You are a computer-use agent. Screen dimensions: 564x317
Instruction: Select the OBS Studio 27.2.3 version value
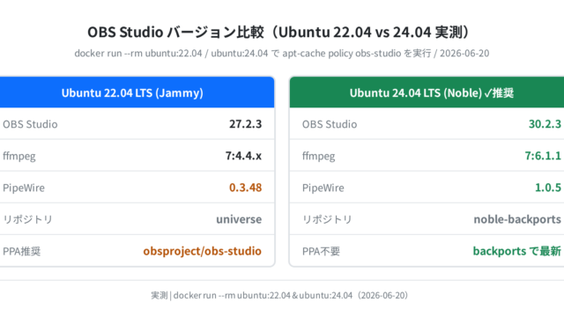click(x=246, y=124)
